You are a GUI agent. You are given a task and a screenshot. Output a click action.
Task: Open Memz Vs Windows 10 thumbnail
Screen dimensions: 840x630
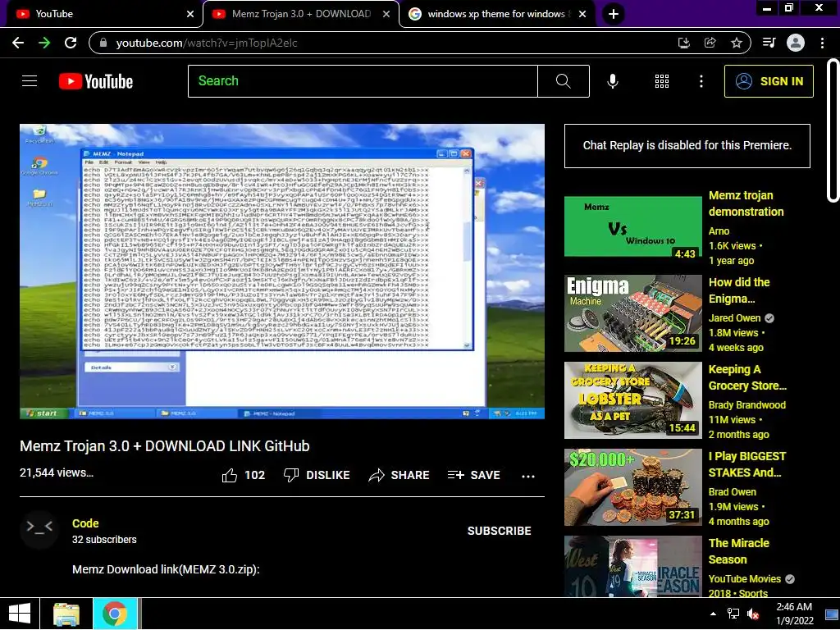(x=632, y=226)
